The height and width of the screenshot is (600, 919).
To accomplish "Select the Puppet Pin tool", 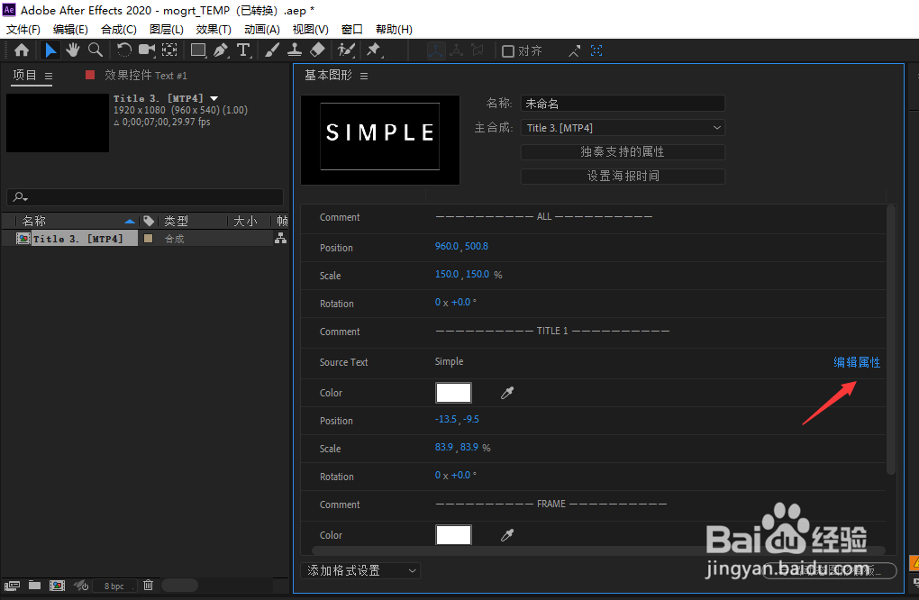I will coord(373,50).
